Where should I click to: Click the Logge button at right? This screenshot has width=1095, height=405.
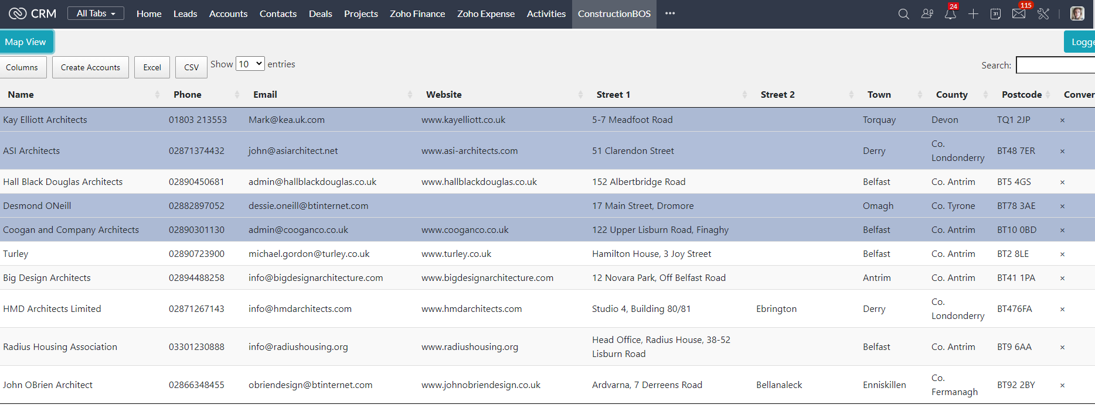pos(1080,42)
